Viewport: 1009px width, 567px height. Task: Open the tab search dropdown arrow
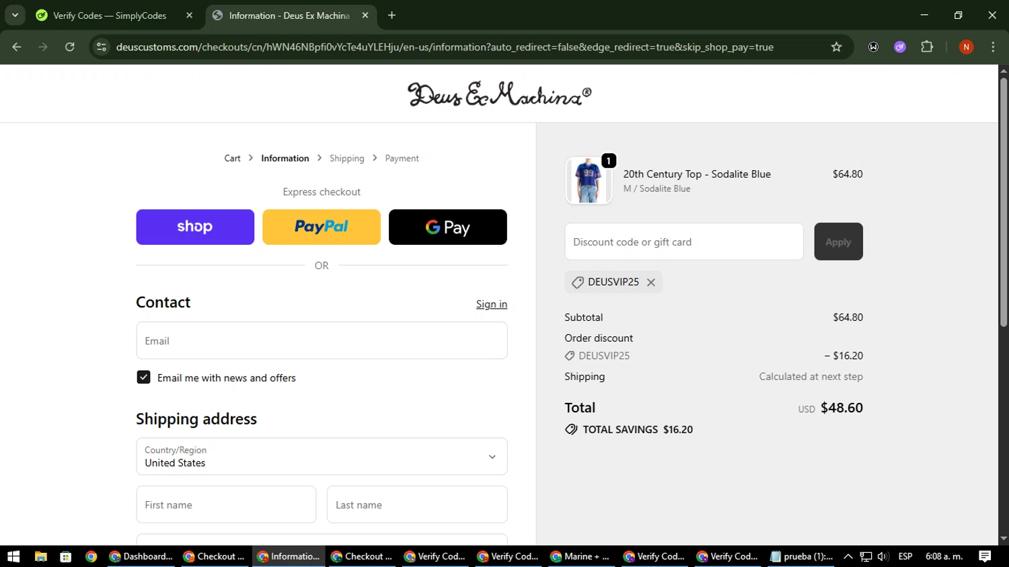15,15
